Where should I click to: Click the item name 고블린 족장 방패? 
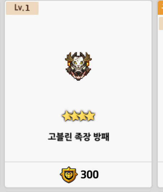78,137
